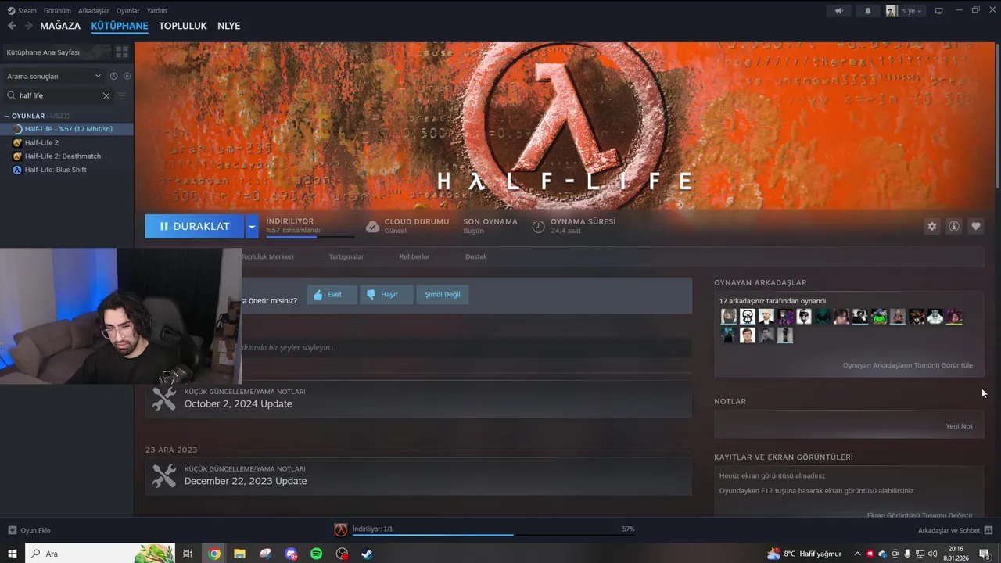Open the announcements megaphone icon
The image size is (1001, 563).
(x=838, y=11)
